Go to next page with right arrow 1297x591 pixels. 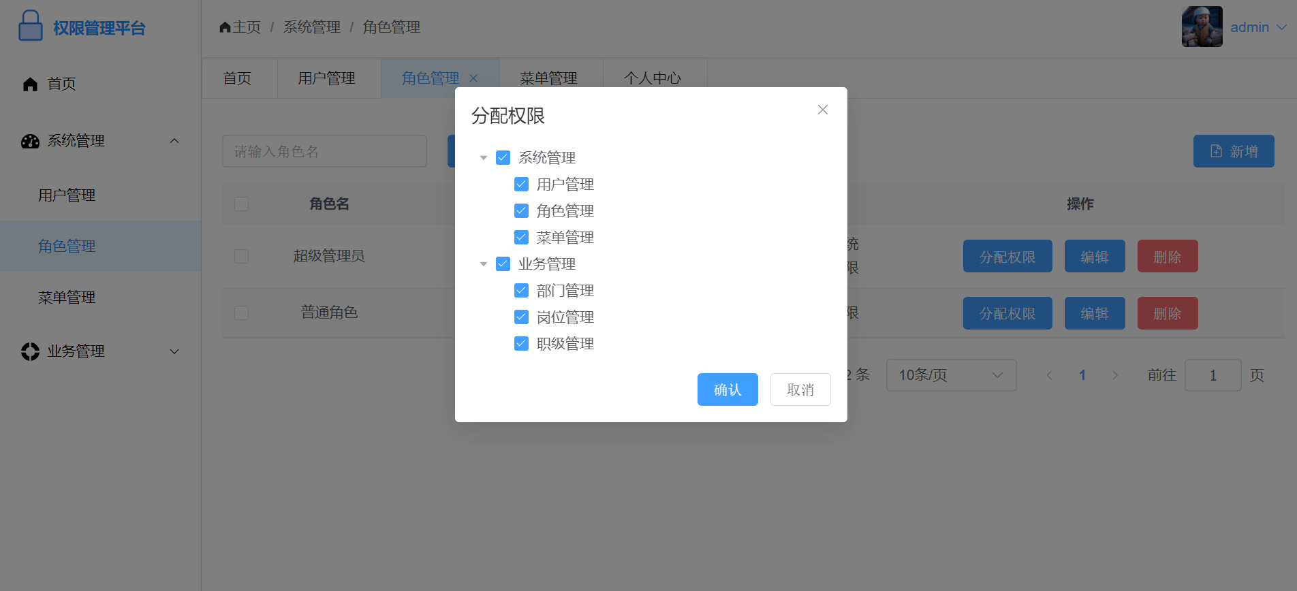click(x=1114, y=375)
